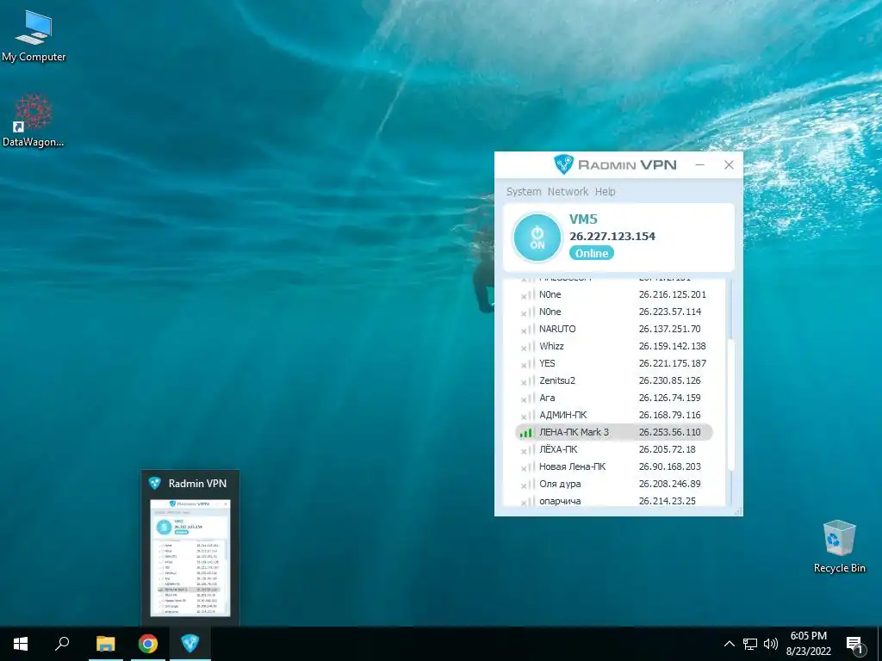Click offline signal icon next to опарчича
882x661 pixels.
coord(527,502)
